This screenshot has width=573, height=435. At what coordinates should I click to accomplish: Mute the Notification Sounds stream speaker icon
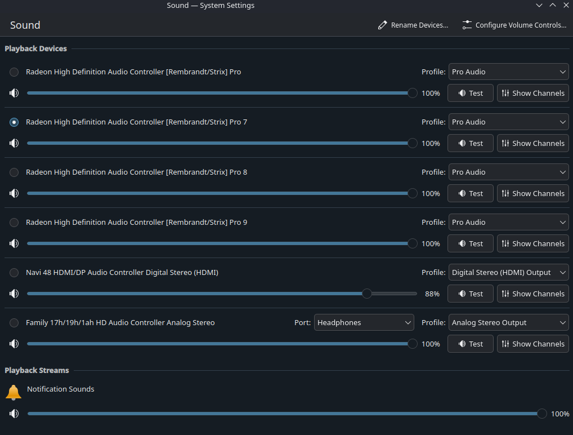click(14, 414)
